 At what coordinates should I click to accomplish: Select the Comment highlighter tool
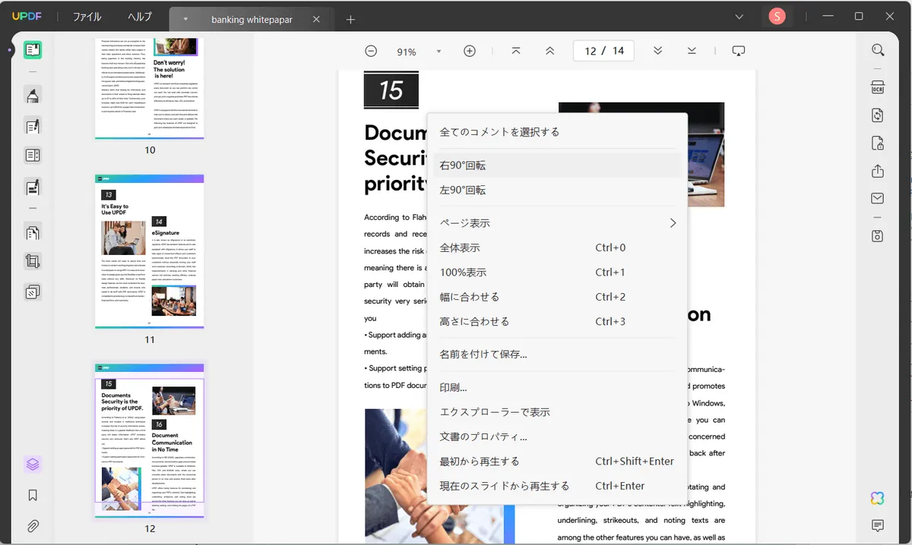coord(33,96)
